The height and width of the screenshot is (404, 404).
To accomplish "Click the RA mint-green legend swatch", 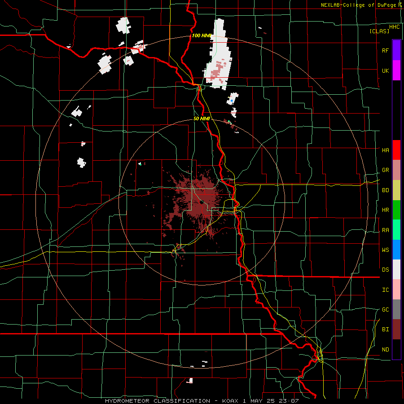I will click(x=396, y=230).
